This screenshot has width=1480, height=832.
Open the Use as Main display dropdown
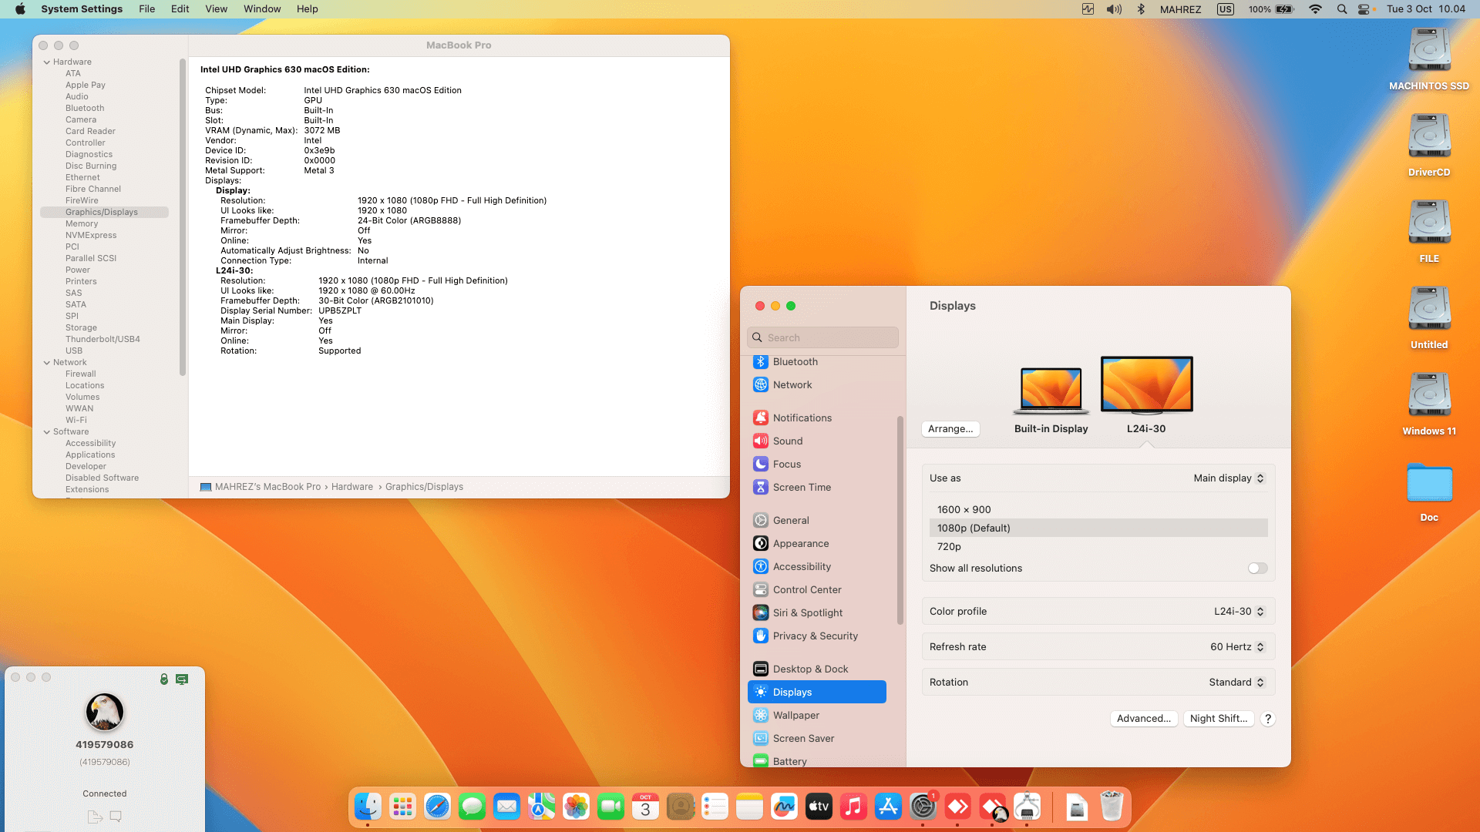(x=1229, y=478)
